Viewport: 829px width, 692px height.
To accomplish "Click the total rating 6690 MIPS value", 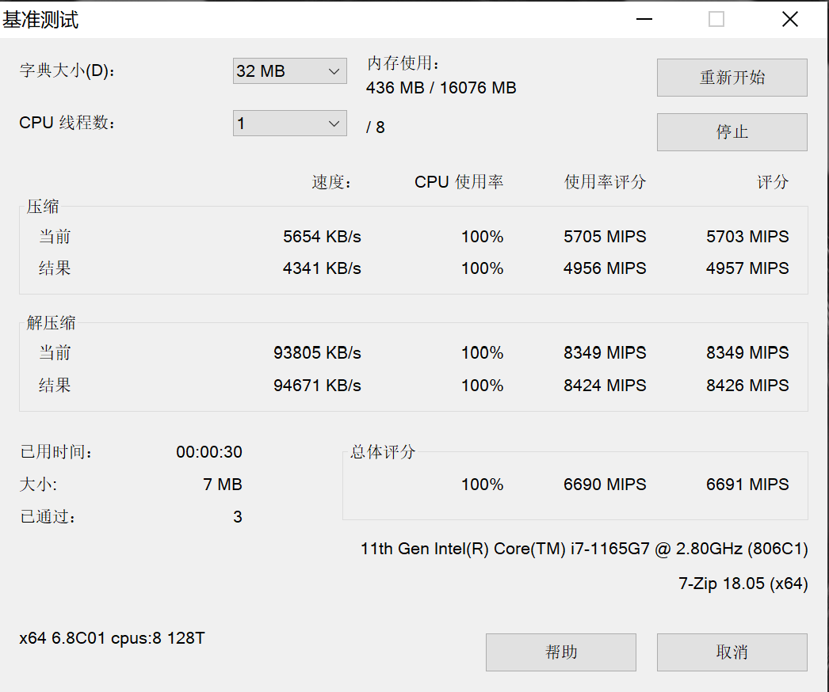I will (x=605, y=485).
